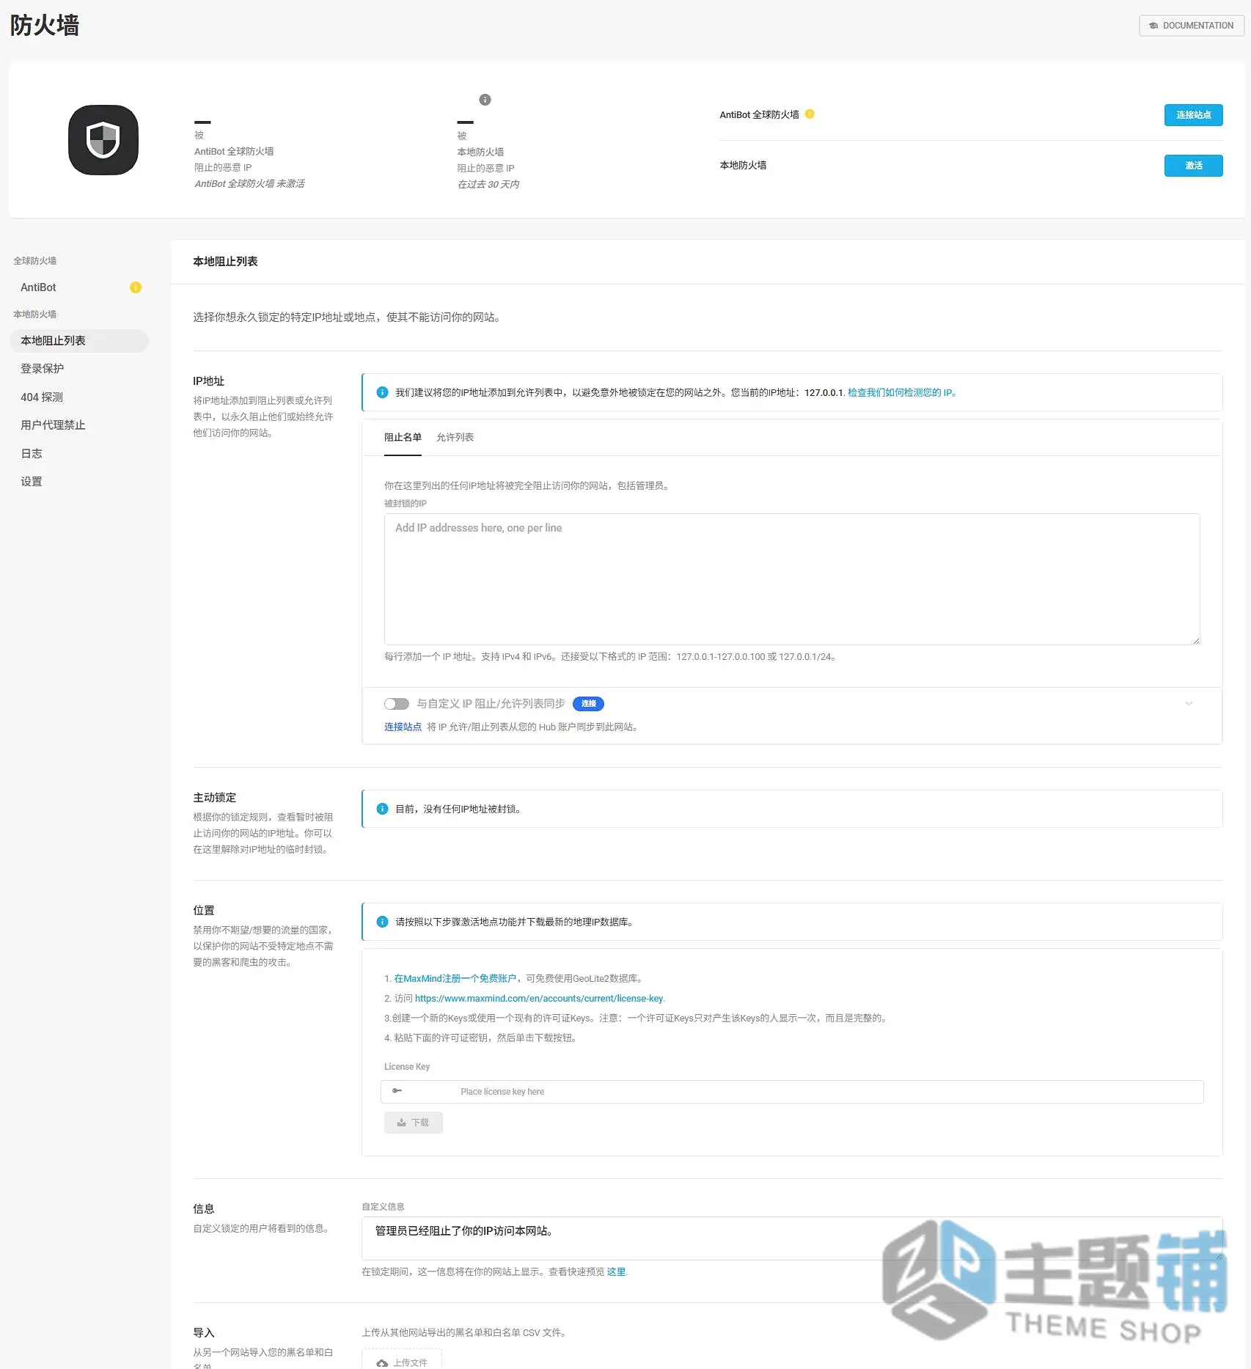Click the License Key input field

coord(792,1092)
